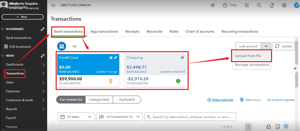Screen dimensions: 300x131
Task: Open the apps grid menu
Action: pyautogui.click(x=247, y=5)
